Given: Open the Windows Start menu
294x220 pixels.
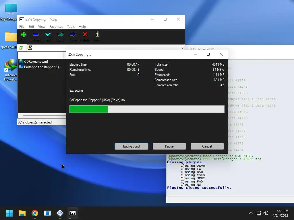Looking at the screenshot, I should click(9, 213).
